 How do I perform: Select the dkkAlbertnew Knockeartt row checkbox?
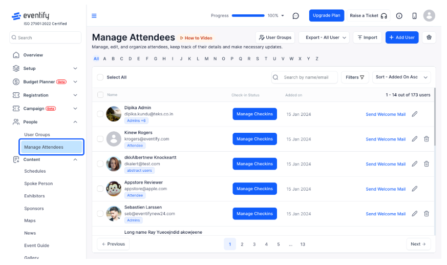(x=100, y=164)
